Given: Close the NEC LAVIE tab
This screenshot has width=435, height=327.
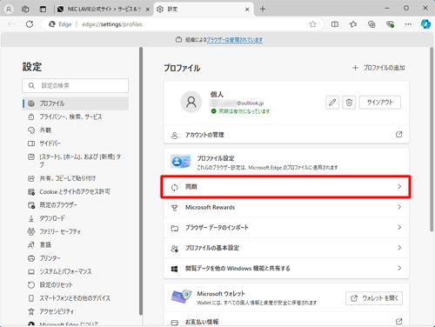Looking at the screenshot, I should pyautogui.click(x=148, y=10).
